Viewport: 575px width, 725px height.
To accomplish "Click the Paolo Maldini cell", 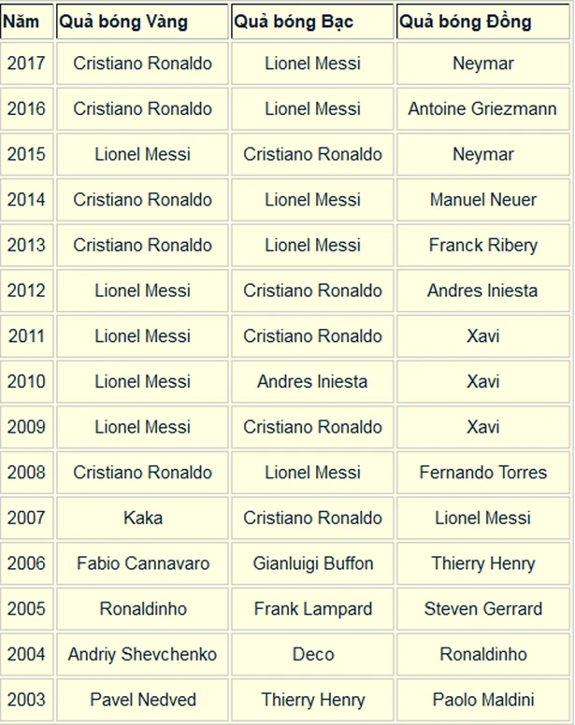I will 482,700.
